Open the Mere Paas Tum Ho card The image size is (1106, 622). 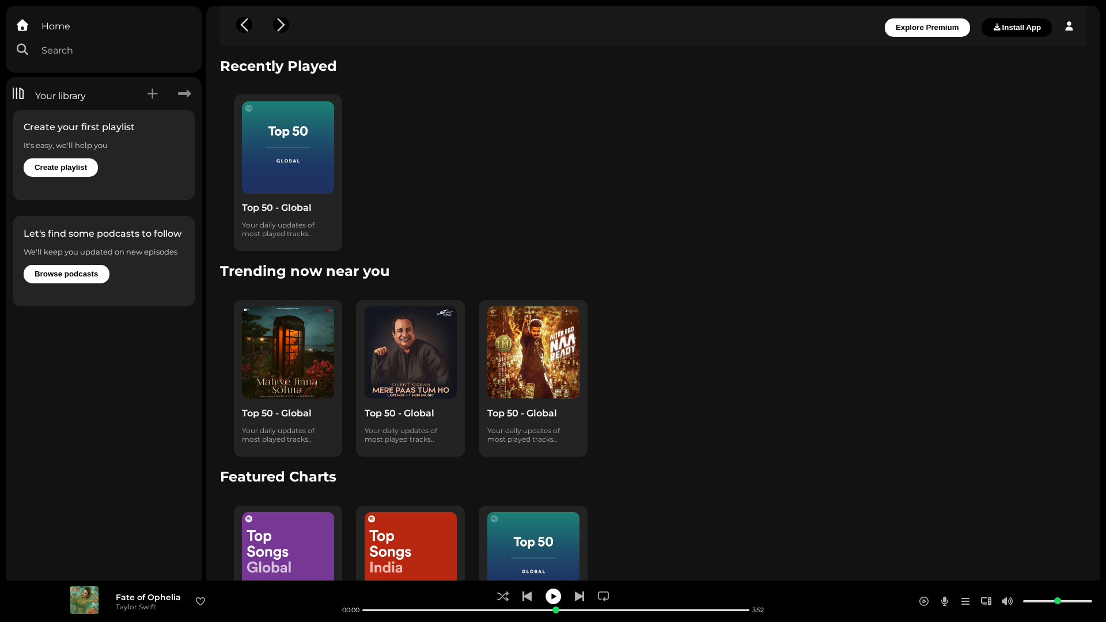point(410,378)
